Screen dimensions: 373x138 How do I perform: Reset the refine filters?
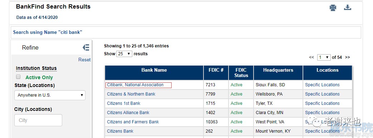[84, 60]
